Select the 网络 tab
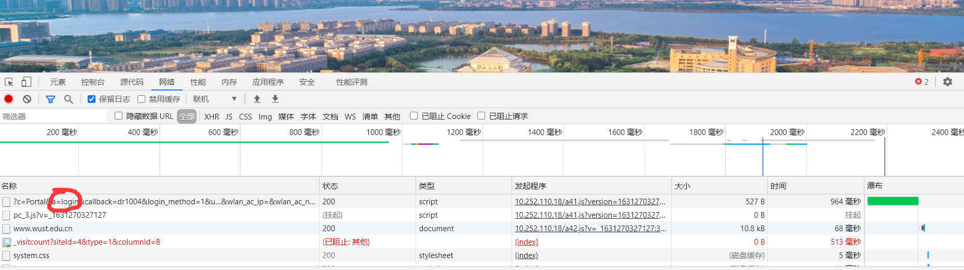This screenshot has height=270, width=964. [x=167, y=82]
